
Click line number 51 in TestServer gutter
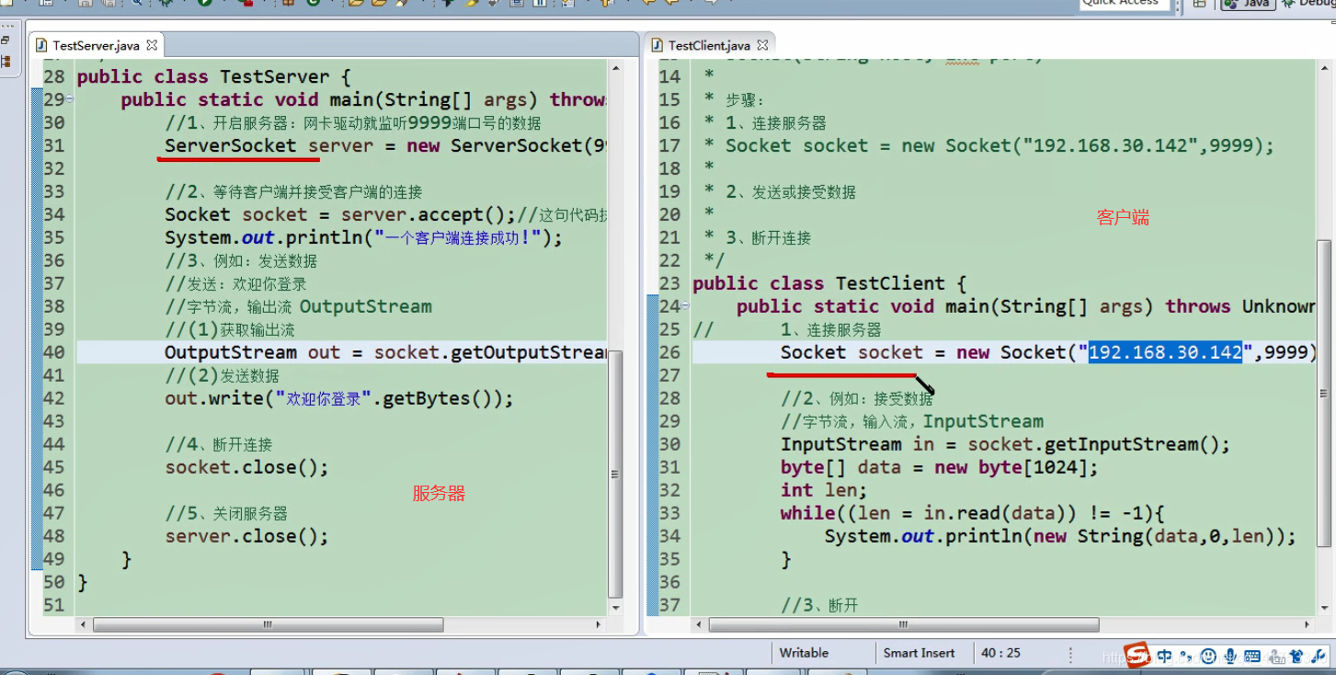coord(53,605)
